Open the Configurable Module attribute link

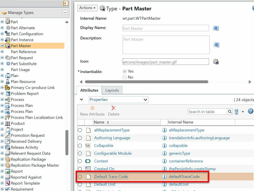click(x=113, y=153)
